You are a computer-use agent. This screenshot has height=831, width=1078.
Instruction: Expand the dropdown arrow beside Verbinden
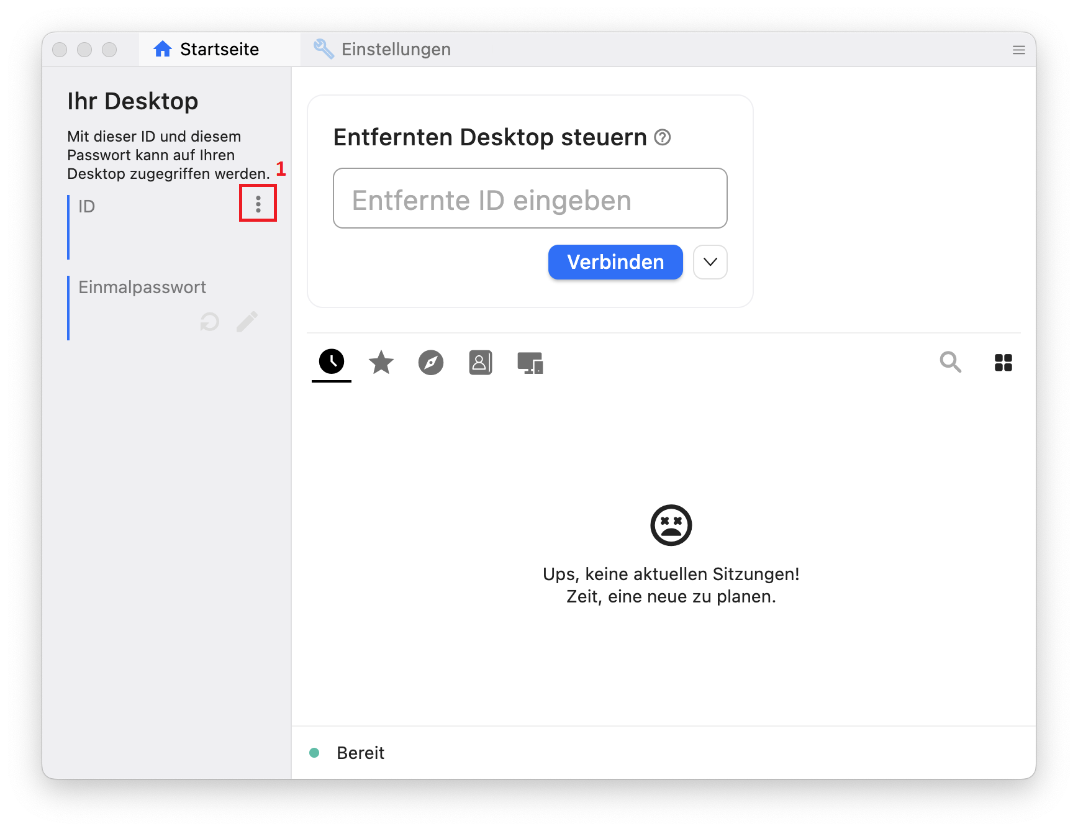(710, 262)
